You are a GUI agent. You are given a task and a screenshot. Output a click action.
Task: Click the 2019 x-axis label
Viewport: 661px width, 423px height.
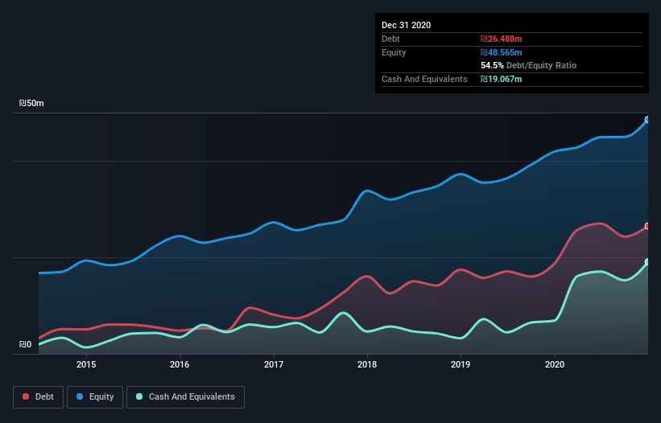(x=461, y=364)
